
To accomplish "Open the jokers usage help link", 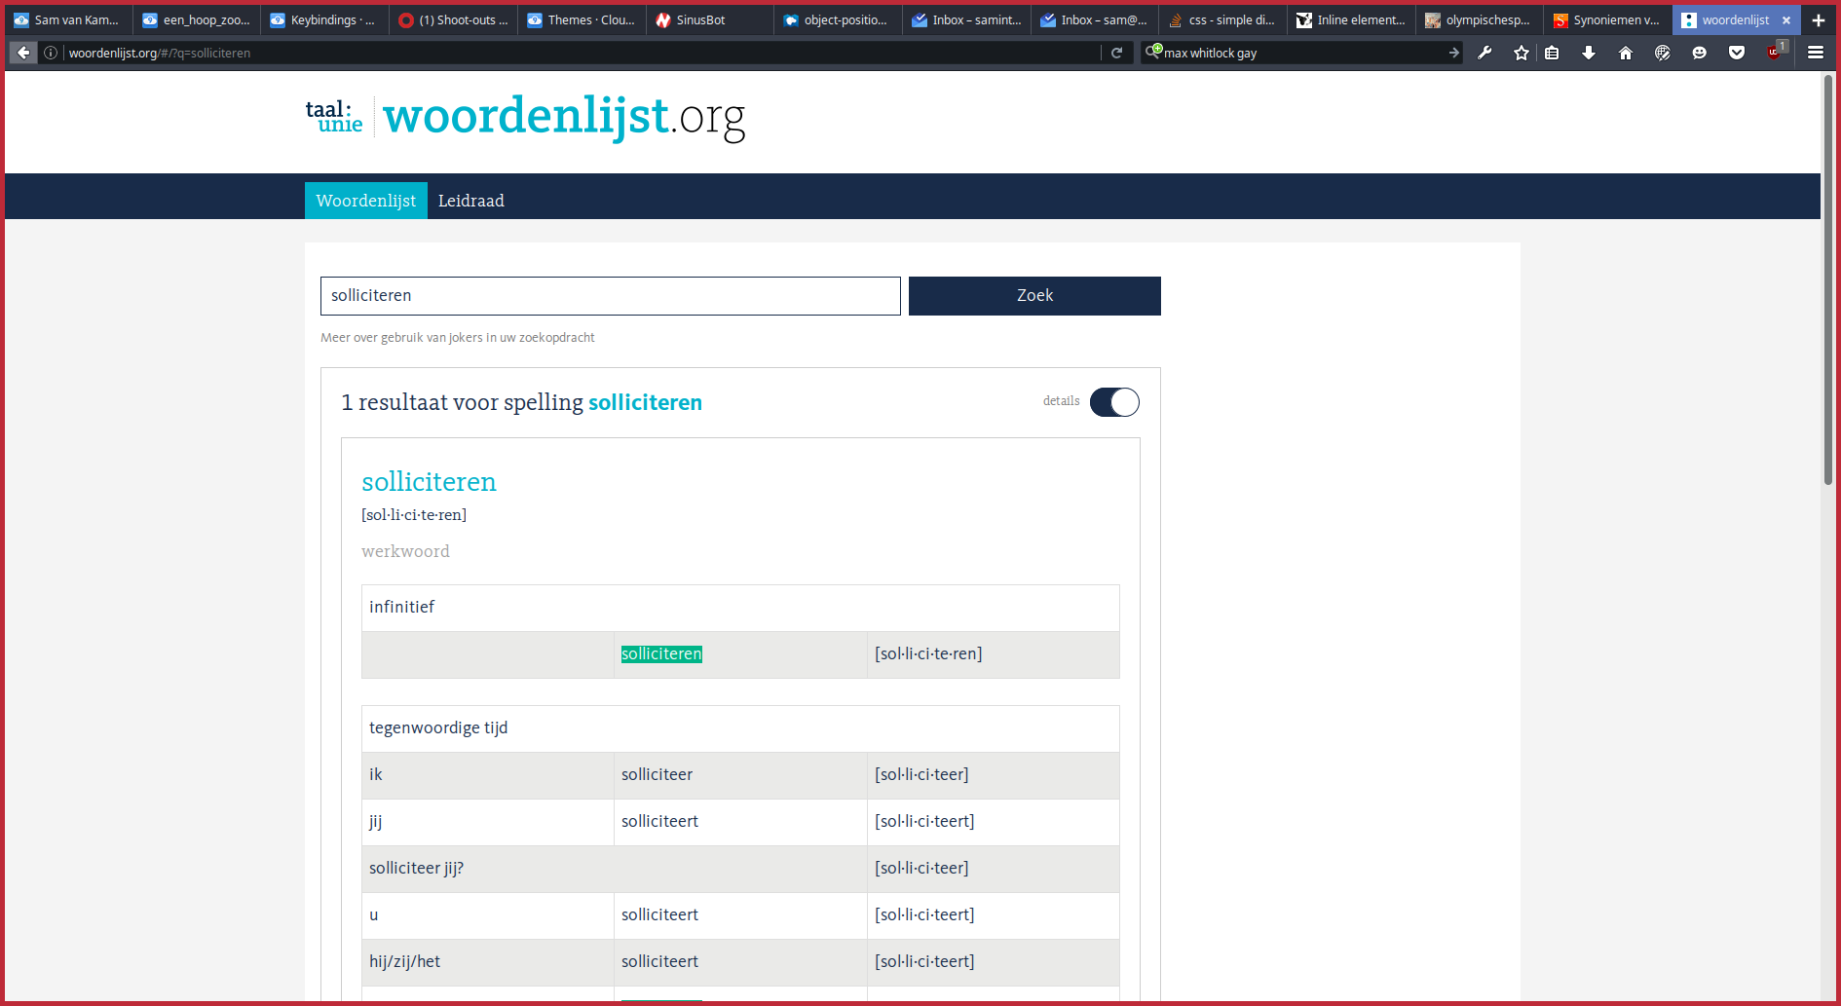I will (x=457, y=338).
